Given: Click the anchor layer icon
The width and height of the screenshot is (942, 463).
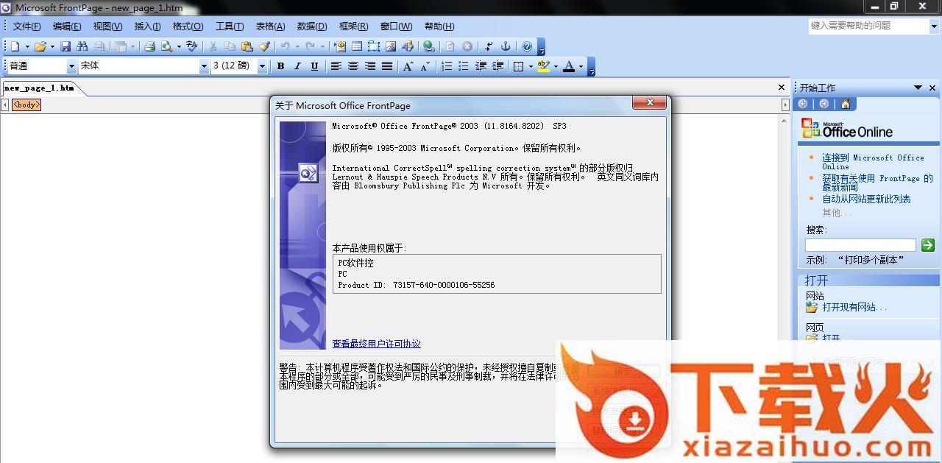Looking at the screenshot, I should tap(506, 46).
